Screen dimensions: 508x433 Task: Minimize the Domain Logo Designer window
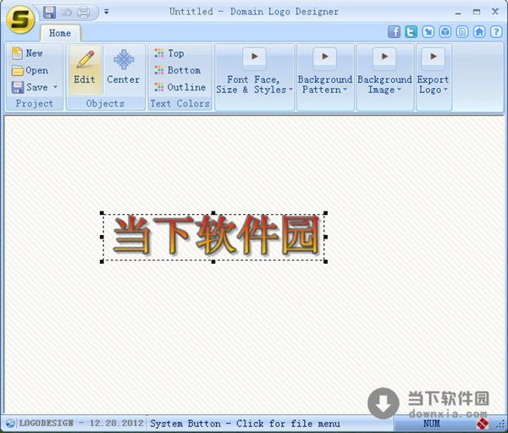[x=458, y=13]
